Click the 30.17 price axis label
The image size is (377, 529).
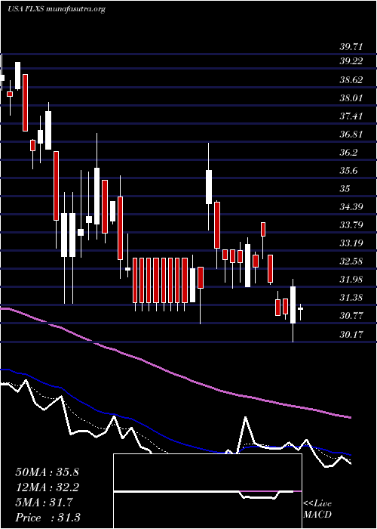coord(351,335)
